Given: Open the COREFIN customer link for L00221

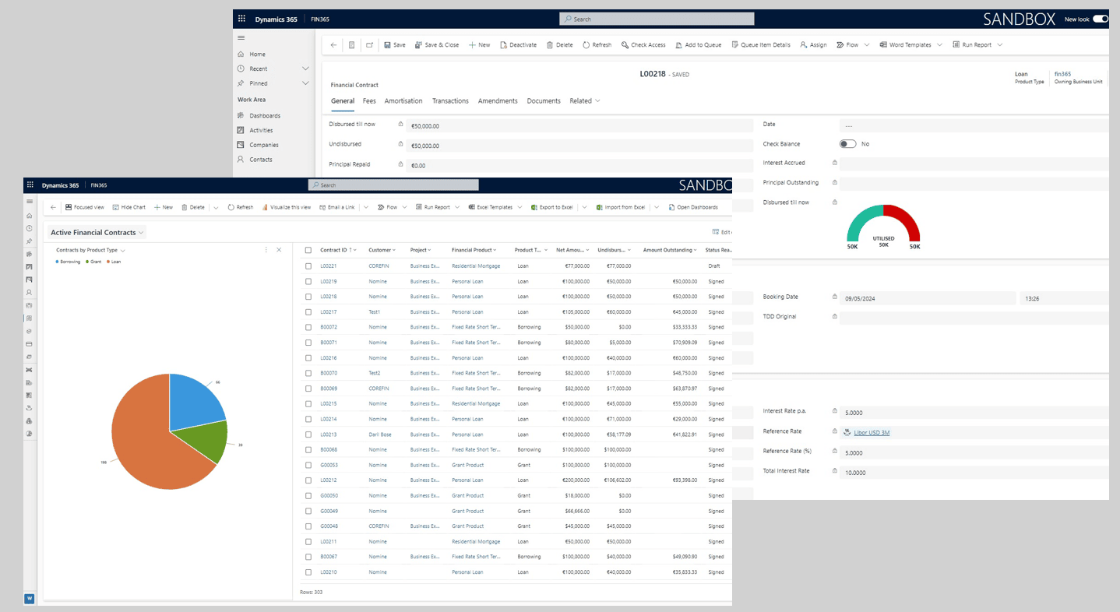Looking at the screenshot, I should tap(379, 266).
